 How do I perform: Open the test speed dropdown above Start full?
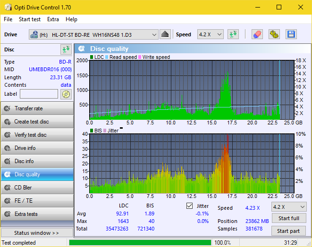[x=288, y=207]
